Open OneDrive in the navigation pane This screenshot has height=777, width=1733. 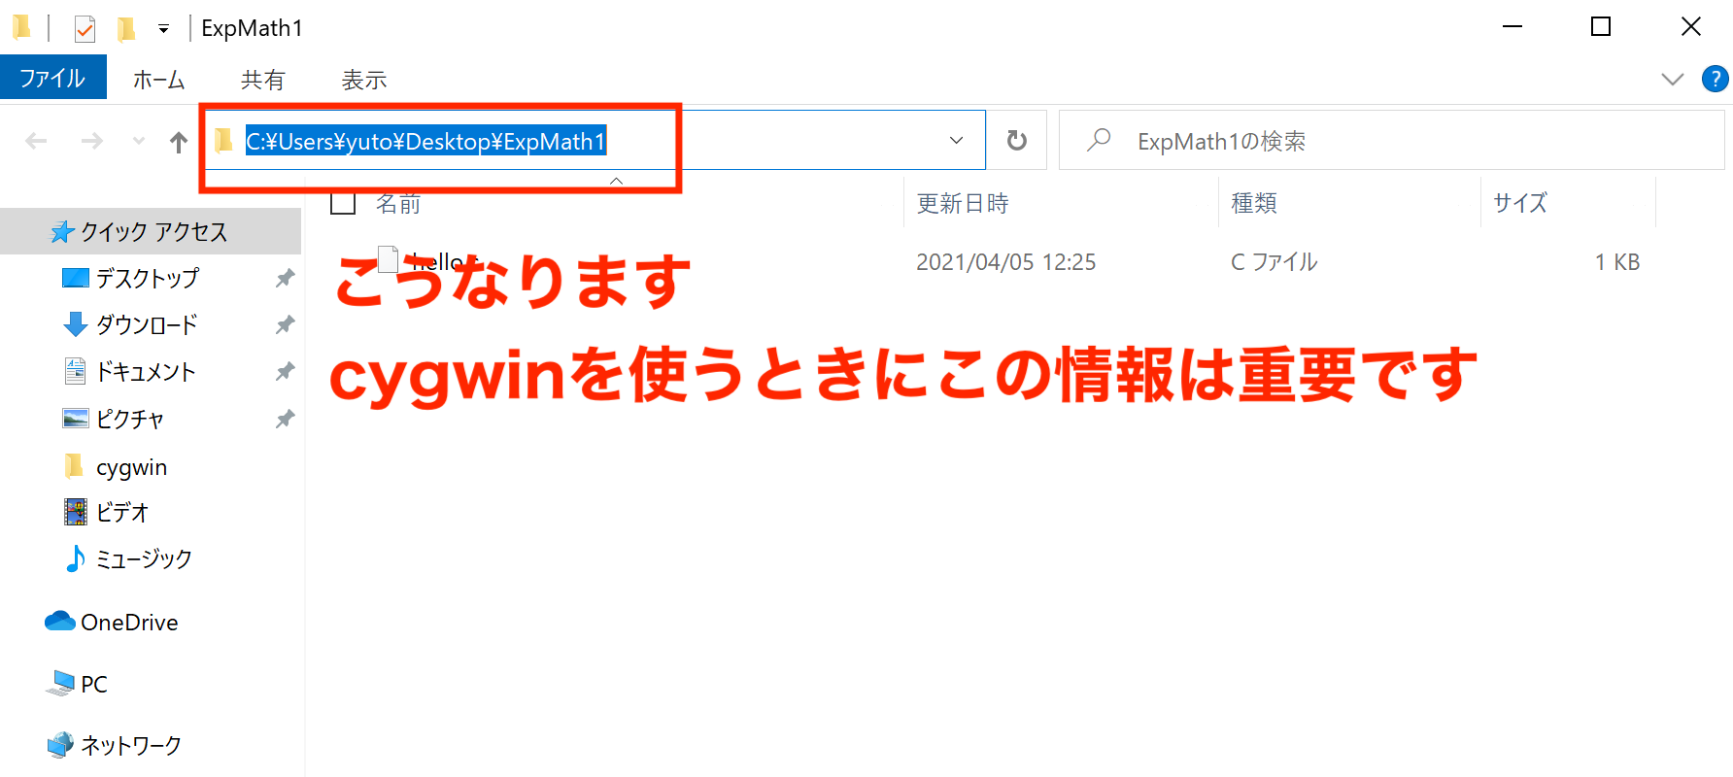click(129, 623)
